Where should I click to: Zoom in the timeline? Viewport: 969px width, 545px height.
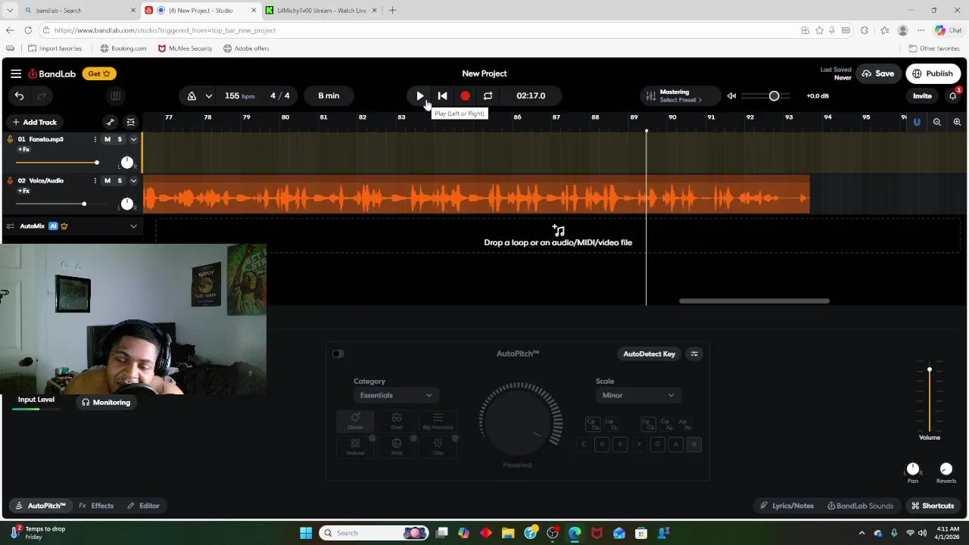(957, 122)
